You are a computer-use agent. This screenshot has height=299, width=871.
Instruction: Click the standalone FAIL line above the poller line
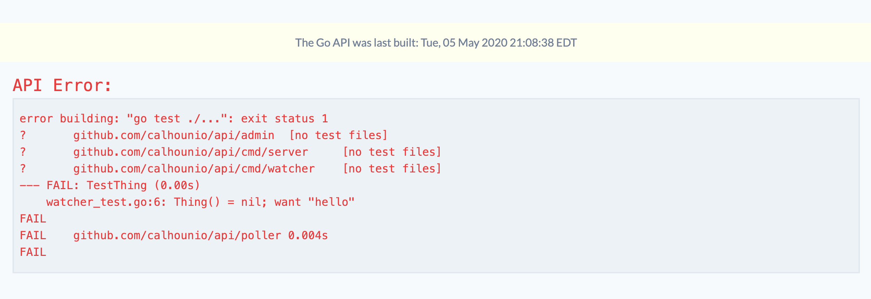[x=33, y=219]
